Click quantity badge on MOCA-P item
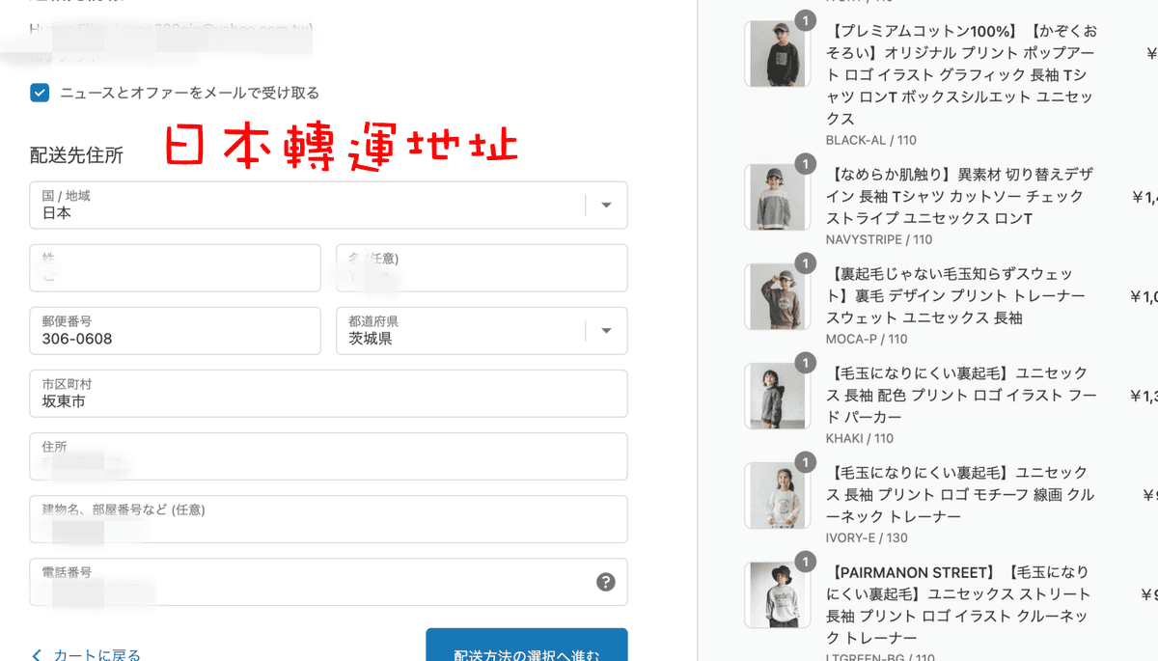This screenshot has height=661, width=1158. pyautogui.click(x=804, y=263)
